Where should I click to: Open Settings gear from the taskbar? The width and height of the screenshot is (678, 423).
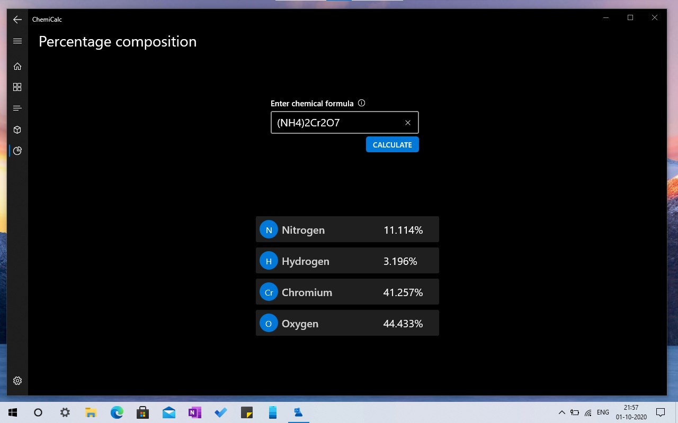65,412
